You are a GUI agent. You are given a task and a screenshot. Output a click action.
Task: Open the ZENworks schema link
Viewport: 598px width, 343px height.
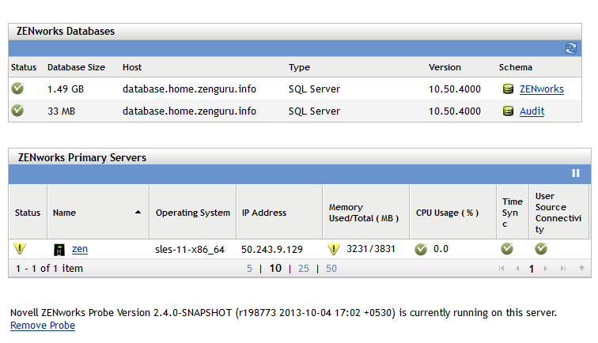(542, 89)
